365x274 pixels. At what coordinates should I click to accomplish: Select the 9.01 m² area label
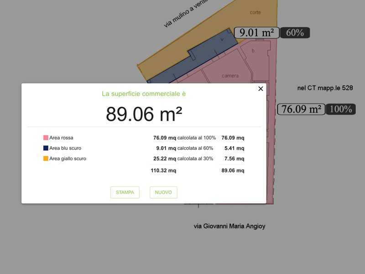(256, 32)
